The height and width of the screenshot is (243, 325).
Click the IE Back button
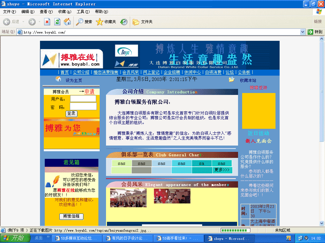(7, 22)
